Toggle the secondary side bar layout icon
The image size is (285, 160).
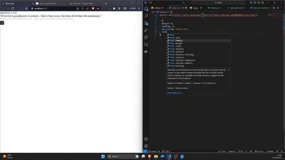(259, 3)
